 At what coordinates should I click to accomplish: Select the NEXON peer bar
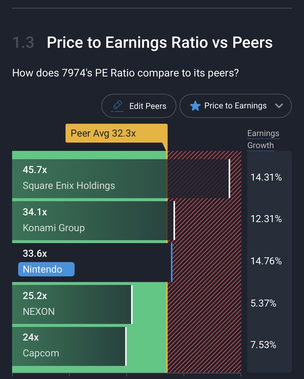72,304
